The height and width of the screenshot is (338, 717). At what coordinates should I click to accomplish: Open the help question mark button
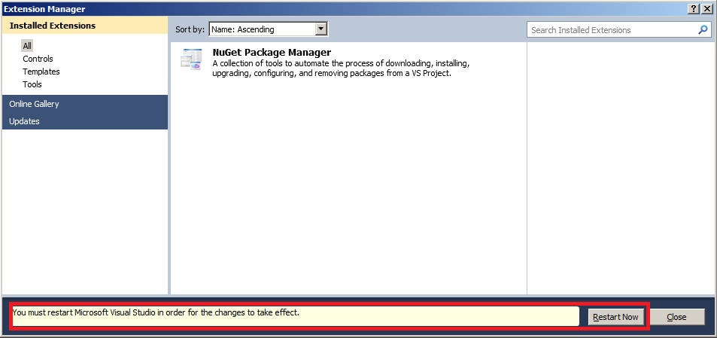coord(693,9)
